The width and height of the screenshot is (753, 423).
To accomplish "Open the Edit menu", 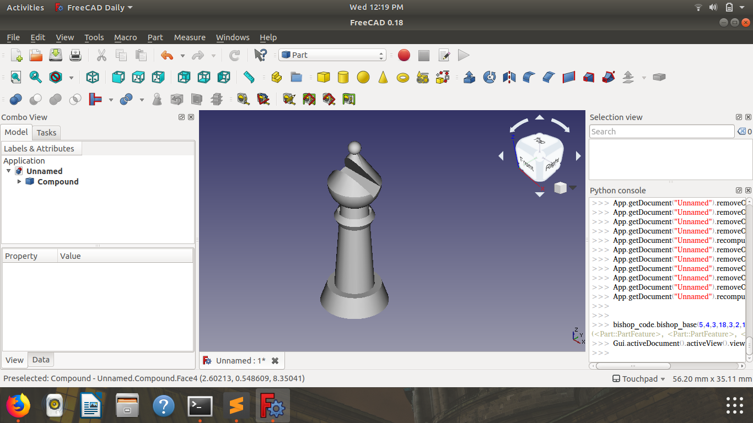I will point(38,37).
